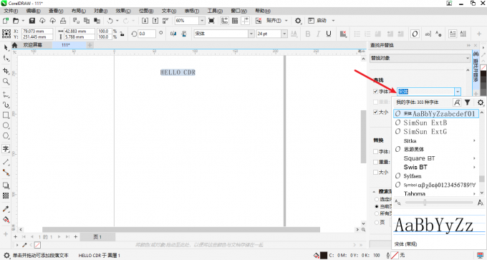This screenshot has width=487, height=260.
Task: Enable the replace font checkbox
Action: [375, 152]
